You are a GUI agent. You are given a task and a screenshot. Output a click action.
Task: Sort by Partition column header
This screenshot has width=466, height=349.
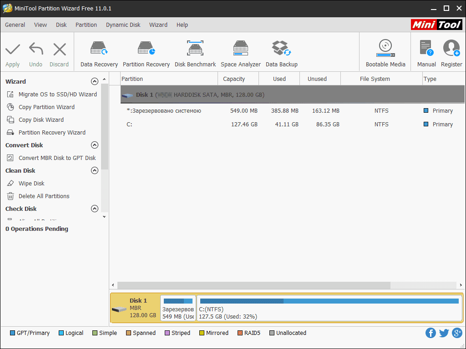click(x=169, y=79)
